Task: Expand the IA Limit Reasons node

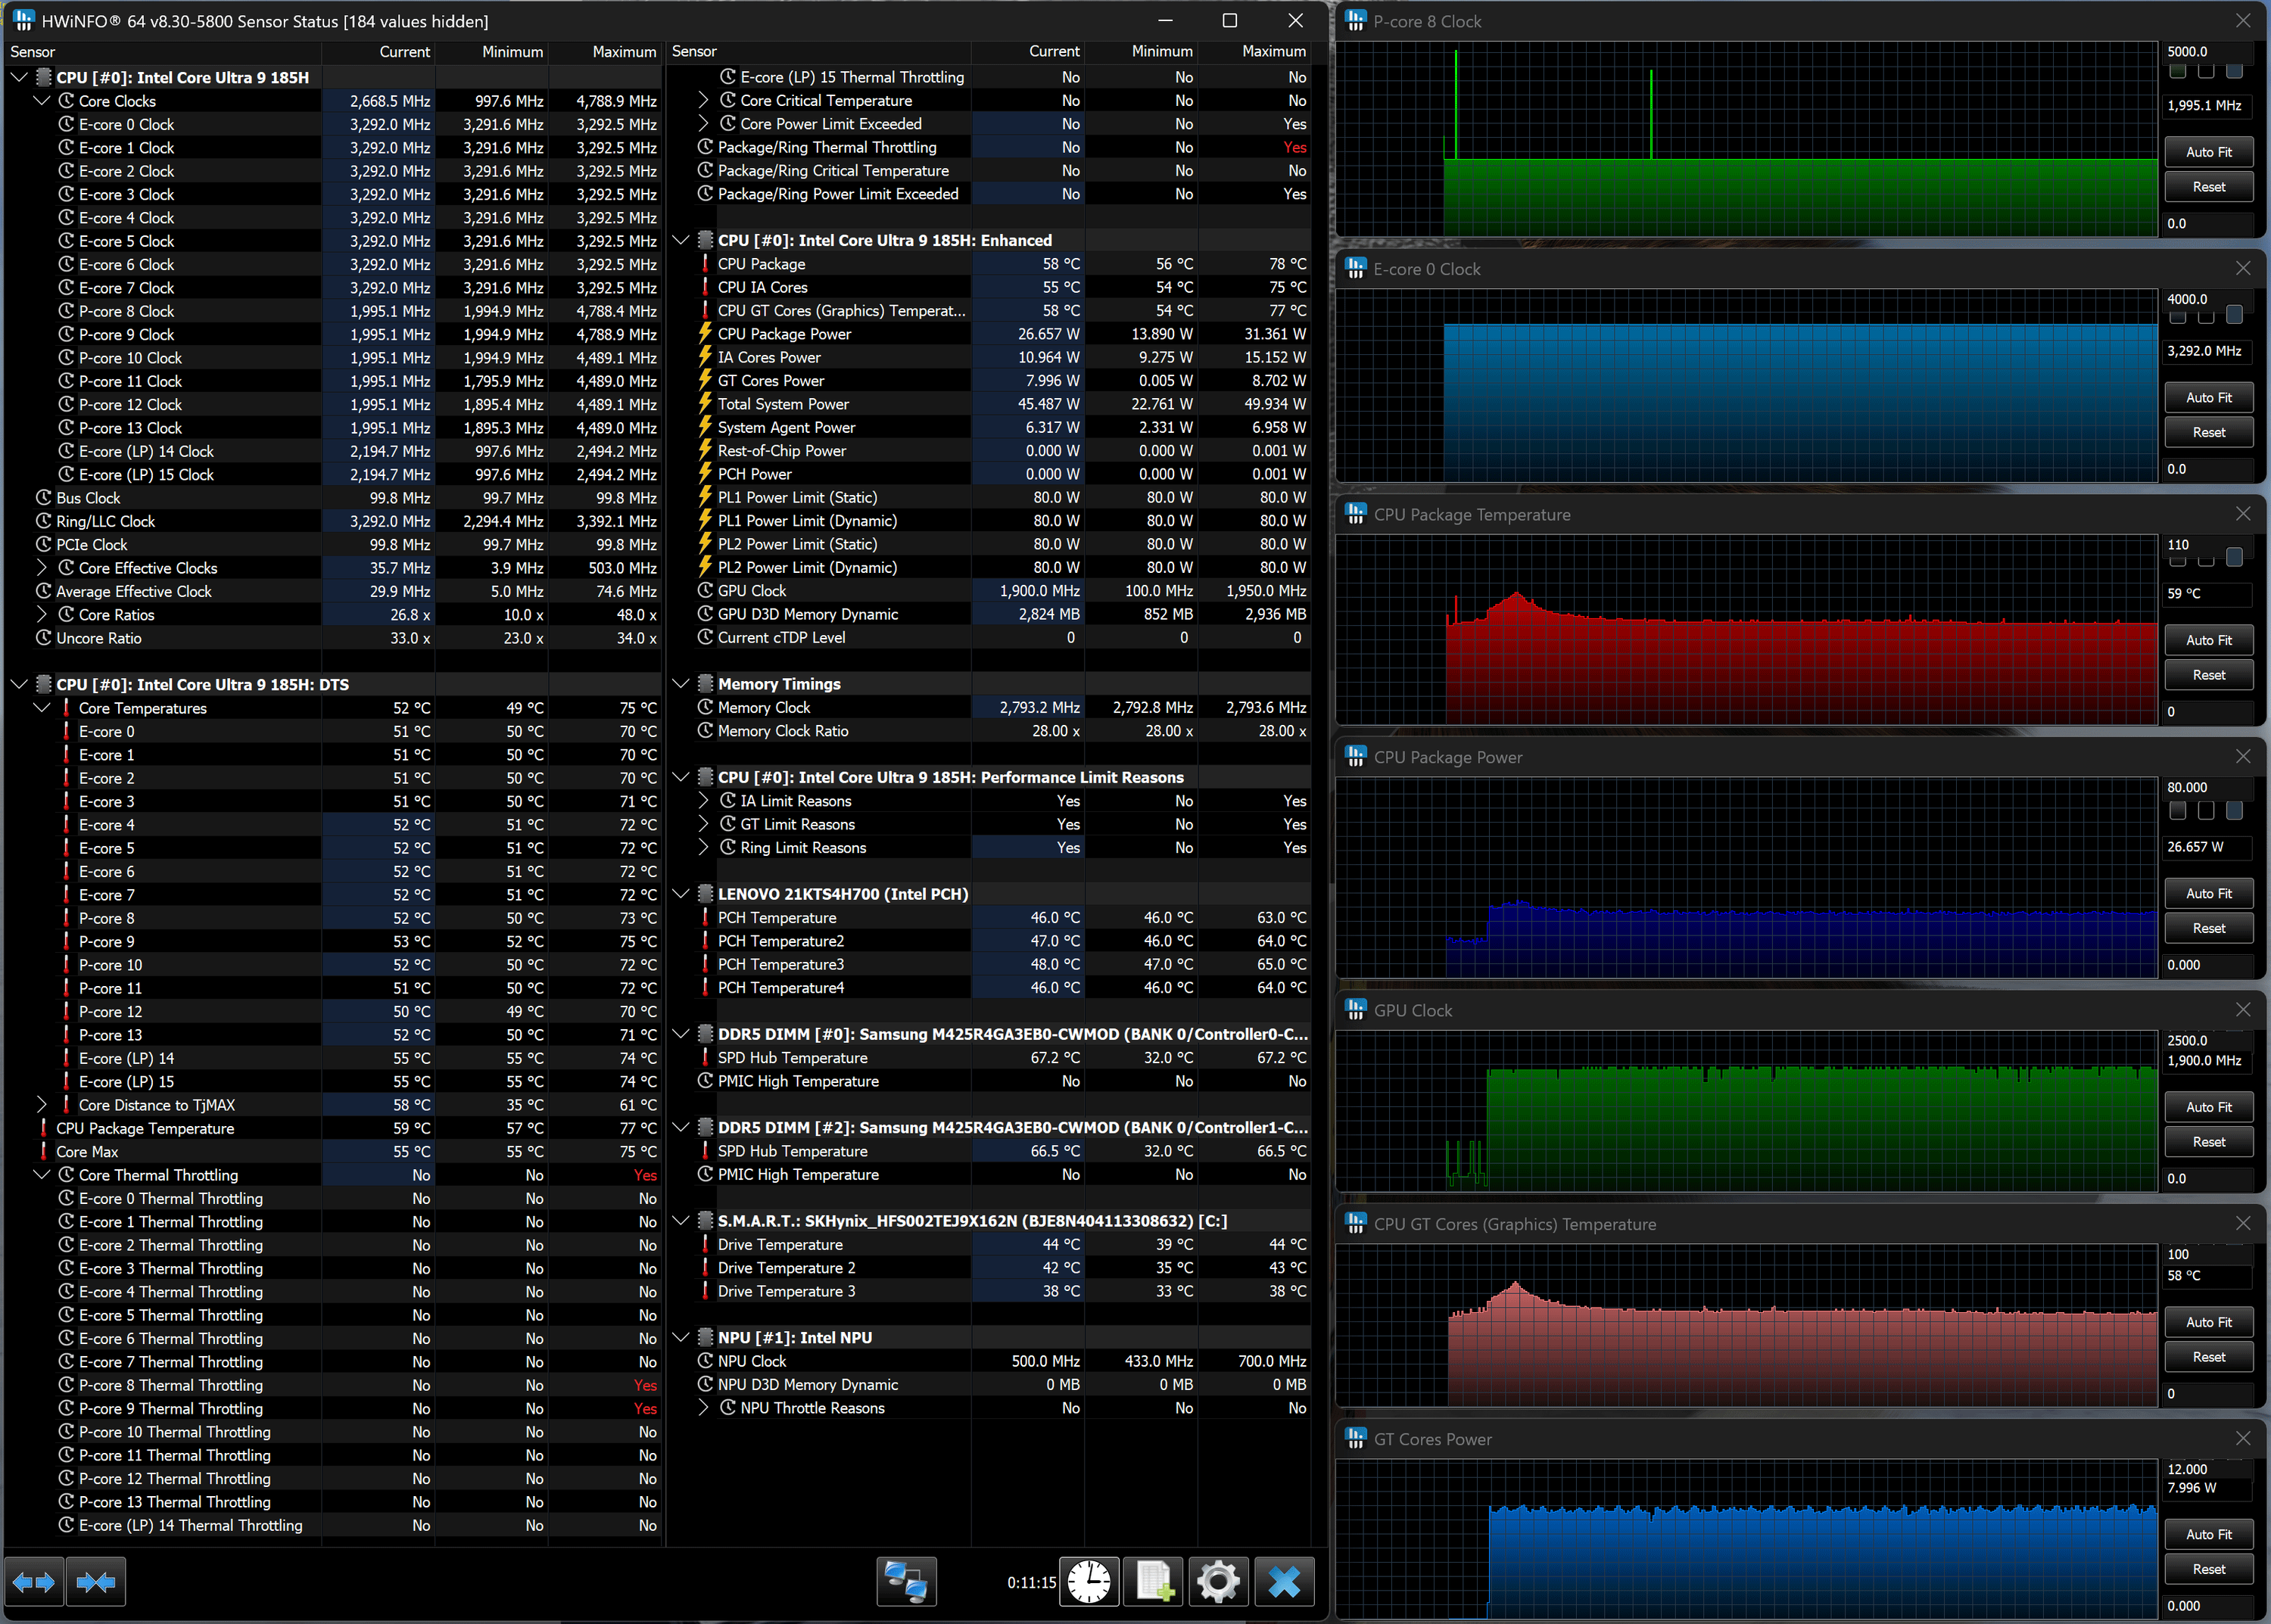Action: [x=703, y=801]
